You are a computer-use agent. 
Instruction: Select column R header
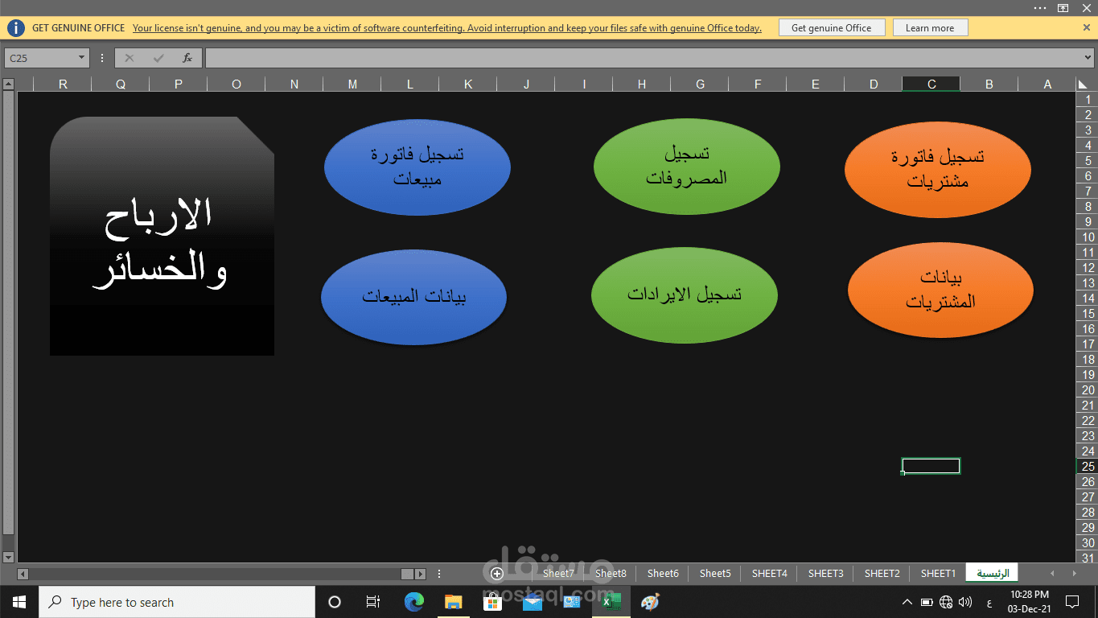[63, 84]
